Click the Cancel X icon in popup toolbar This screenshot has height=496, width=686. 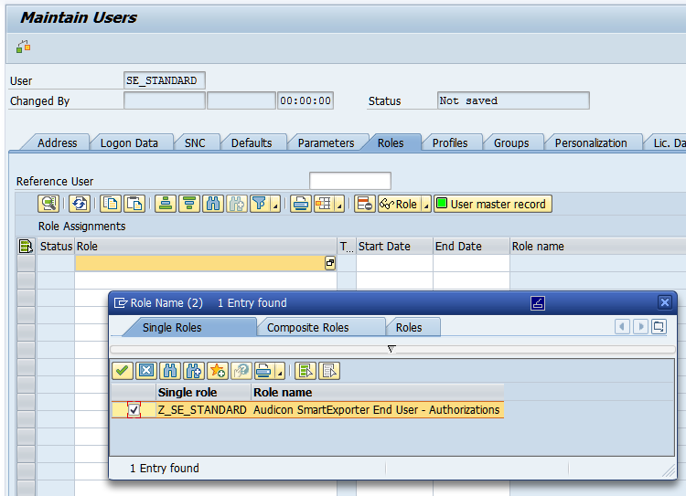coord(145,370)
